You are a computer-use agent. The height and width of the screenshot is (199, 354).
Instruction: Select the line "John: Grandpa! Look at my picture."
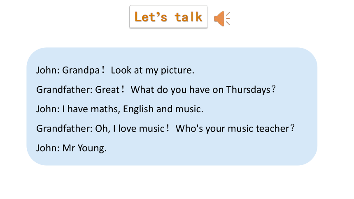115,70
